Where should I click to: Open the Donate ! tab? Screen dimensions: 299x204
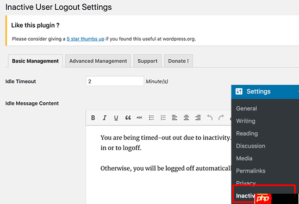178,61
